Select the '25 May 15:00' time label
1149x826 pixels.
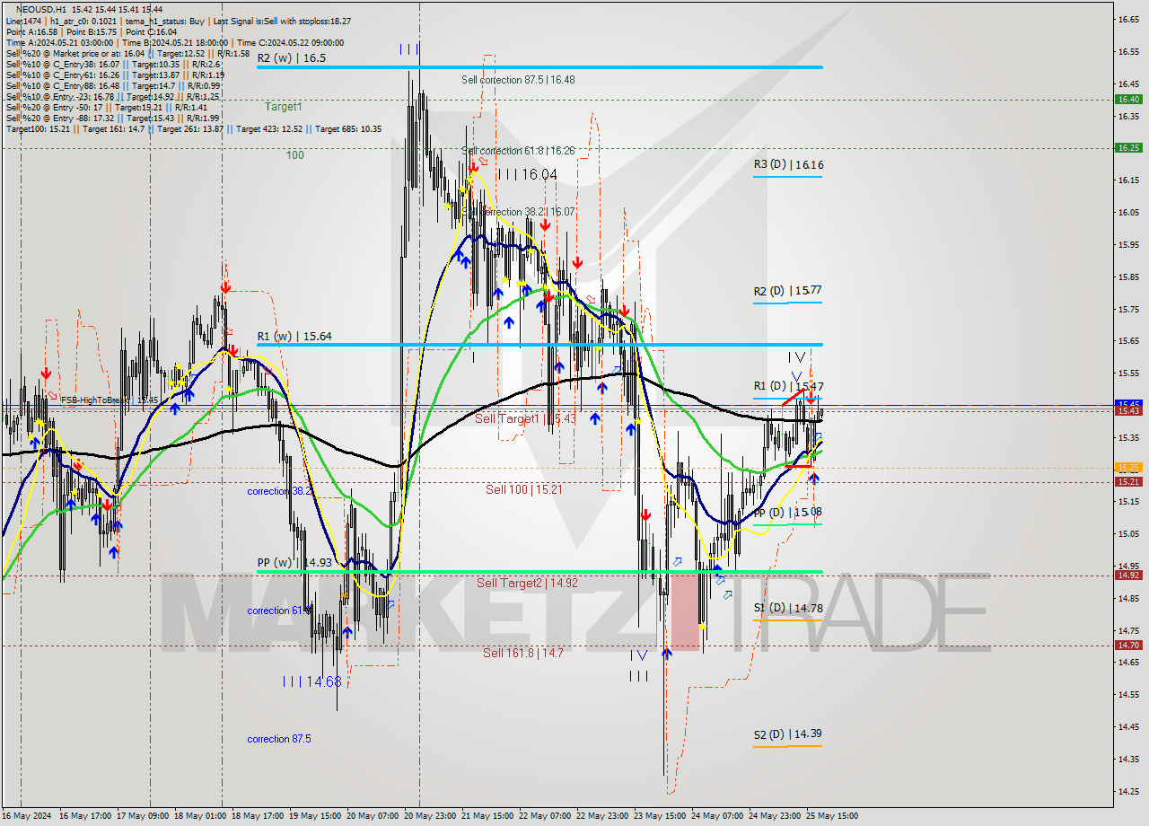[832, 816]
